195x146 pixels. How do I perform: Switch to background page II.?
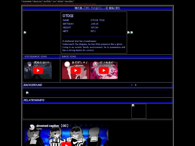tap(136, 85)
